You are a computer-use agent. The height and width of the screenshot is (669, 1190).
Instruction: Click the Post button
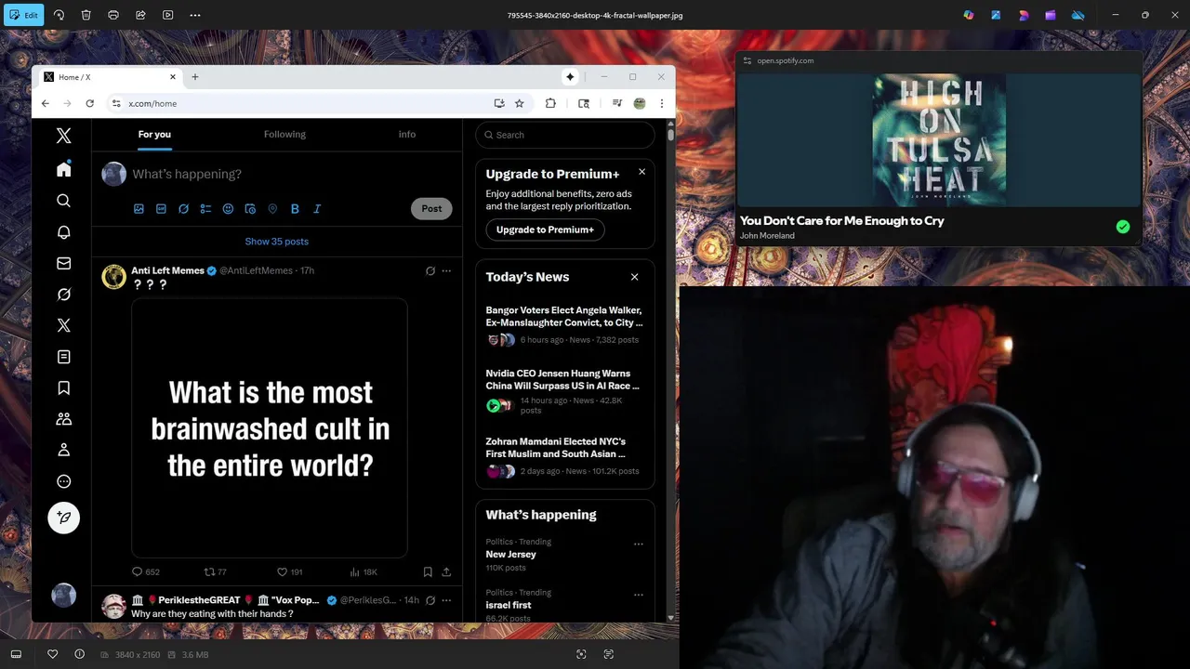pyautogui.click(x=431, y=209)
